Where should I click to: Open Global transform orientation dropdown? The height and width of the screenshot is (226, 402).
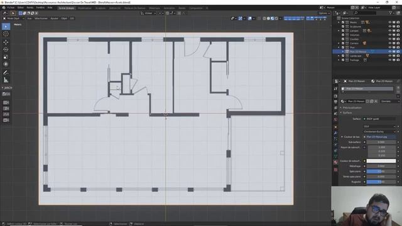[148, 13]
